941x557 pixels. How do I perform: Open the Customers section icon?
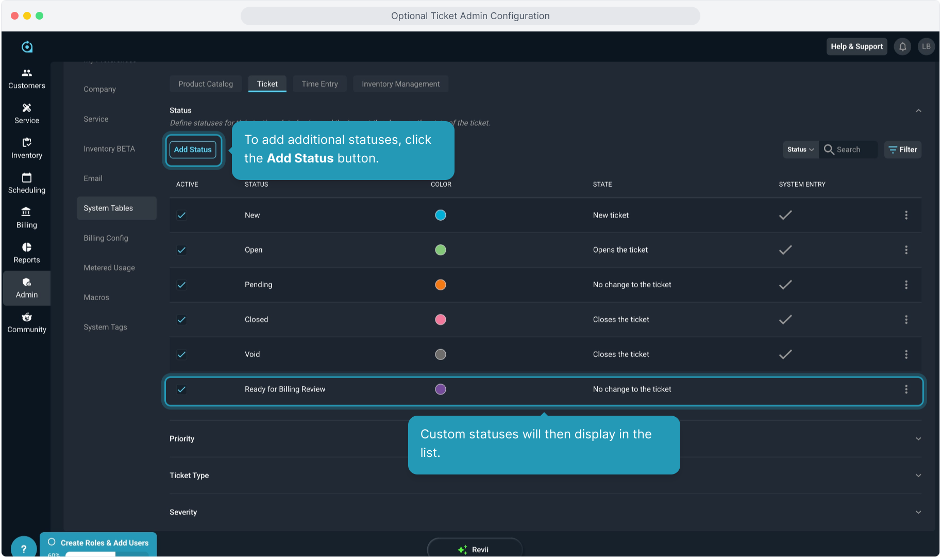[27, 73]
